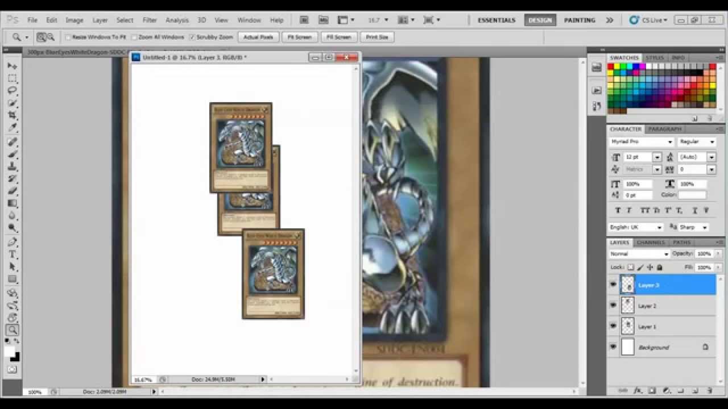Screen dimensions: 728x409
Task: Create a new layer with Layers panel icon
Action: point(695,391)
